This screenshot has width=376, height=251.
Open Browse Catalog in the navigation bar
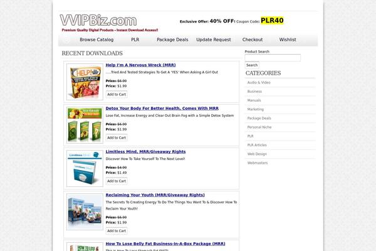coord(97,40)
